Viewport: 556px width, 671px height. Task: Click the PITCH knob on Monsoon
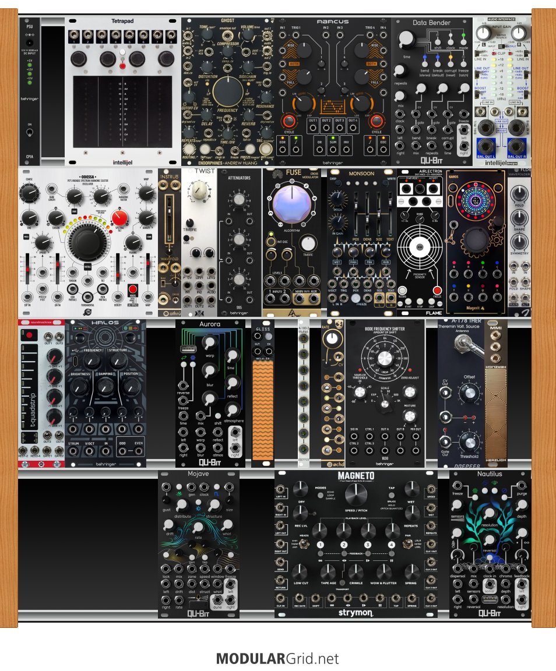337,199
